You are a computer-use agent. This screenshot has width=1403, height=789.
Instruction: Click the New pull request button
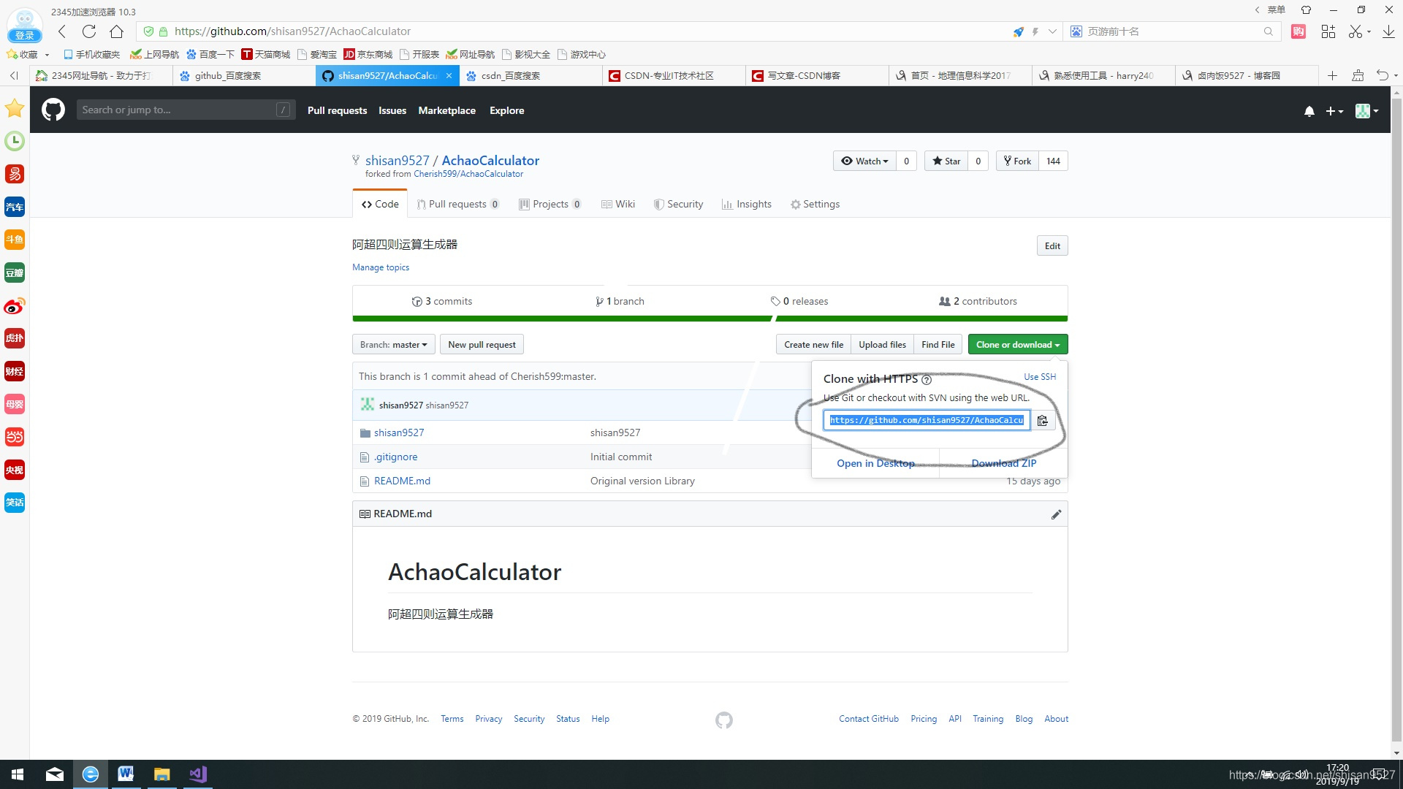click(x=481, y=344)
